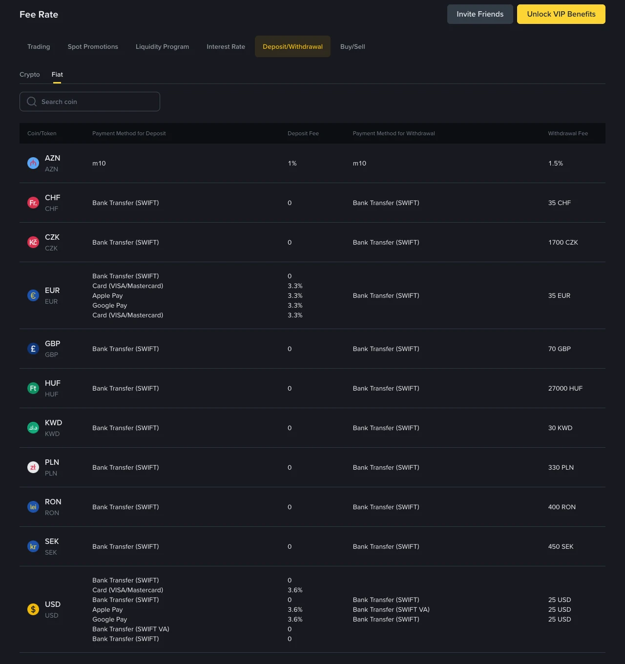Click the Fee Rate page title
625x664 pixels.
click(x=39, y=14)
